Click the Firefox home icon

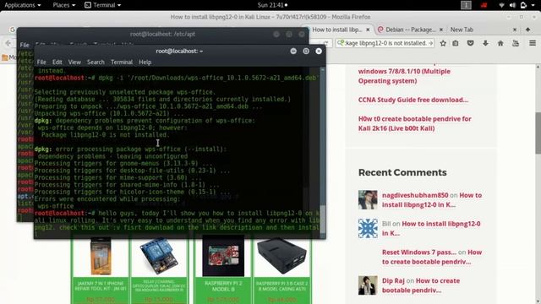coord(500,43)
